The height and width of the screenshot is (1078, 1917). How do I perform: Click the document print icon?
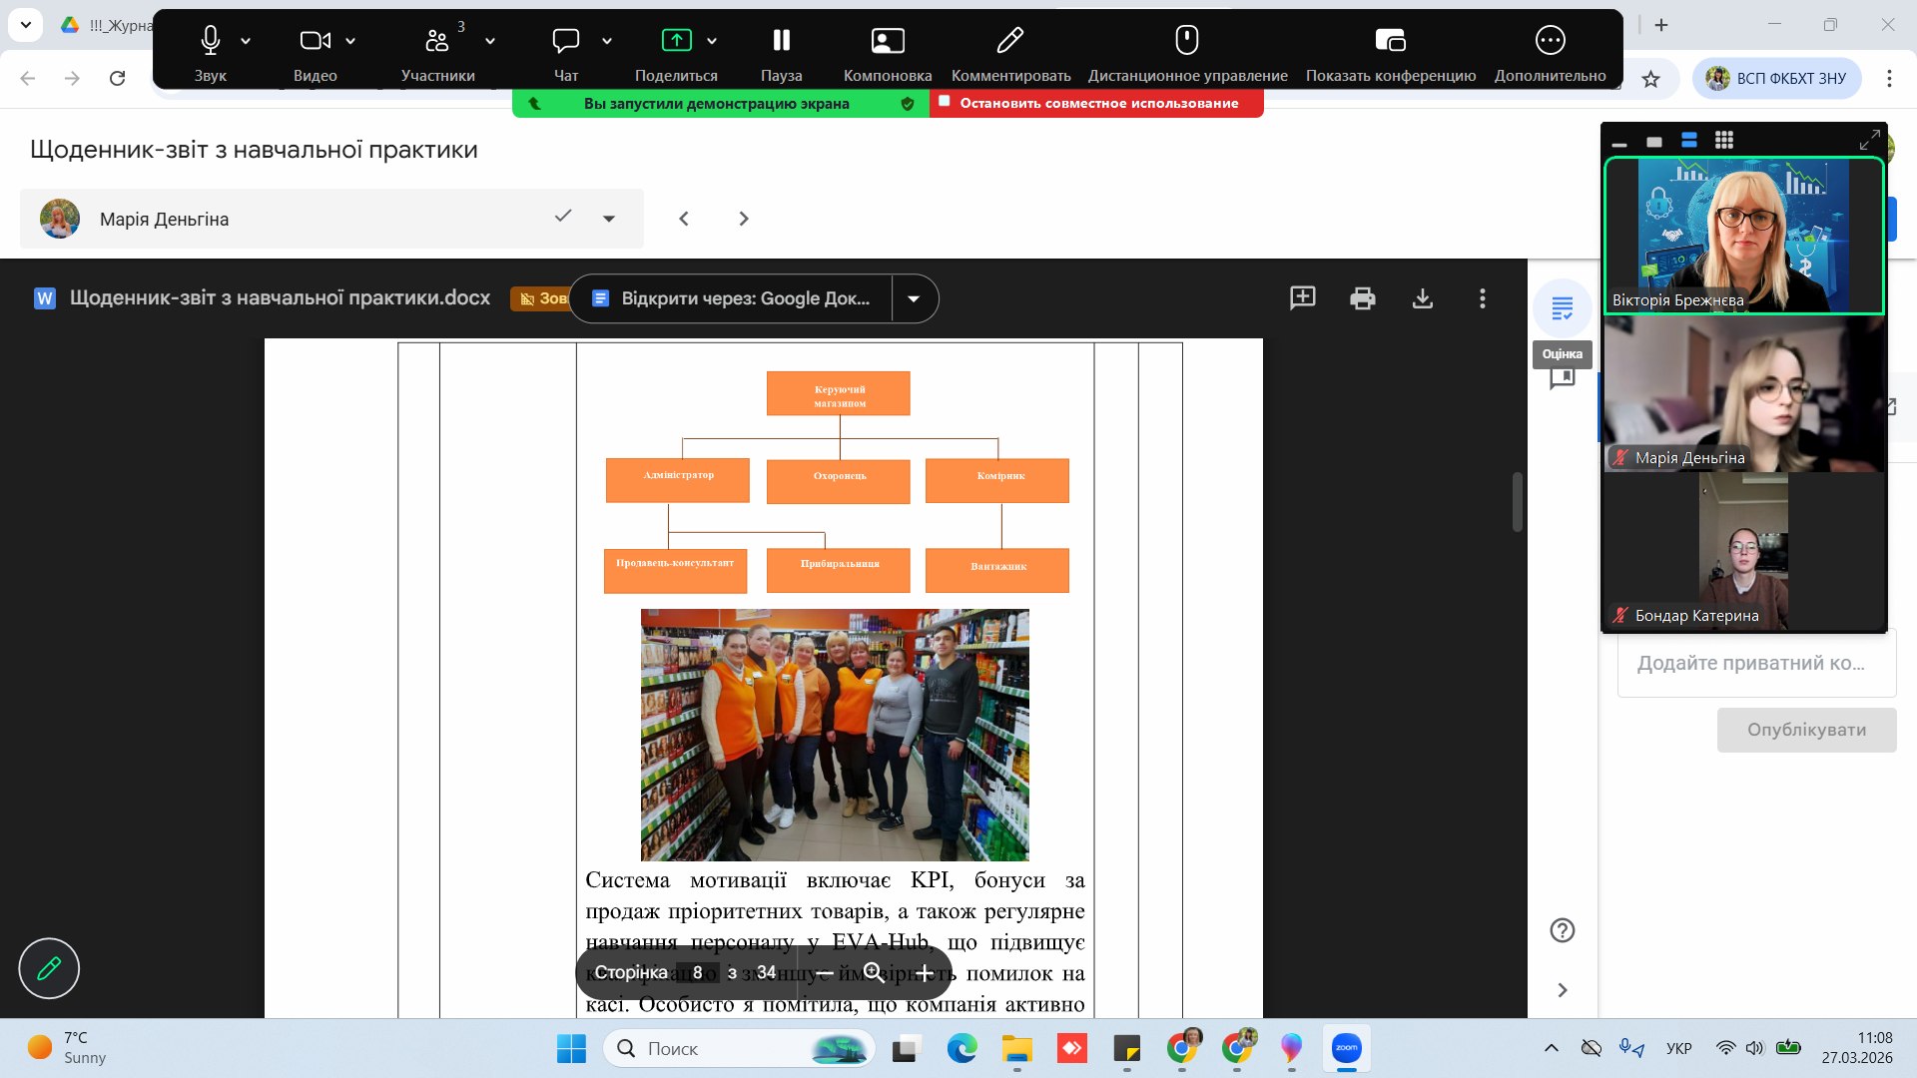[1362, 298]
